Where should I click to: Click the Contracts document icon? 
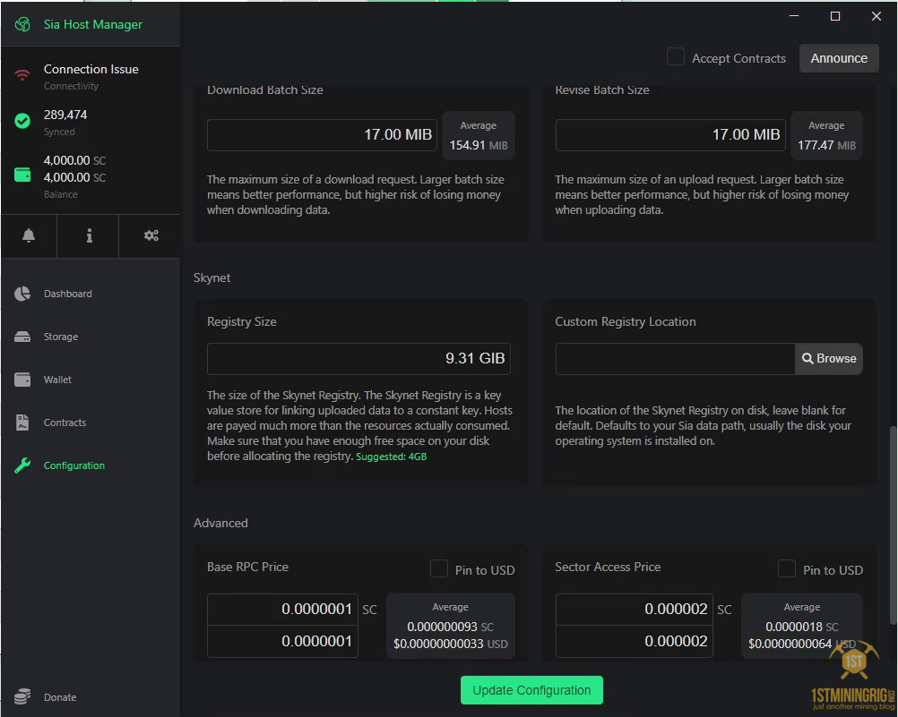(x=22, y=423)
